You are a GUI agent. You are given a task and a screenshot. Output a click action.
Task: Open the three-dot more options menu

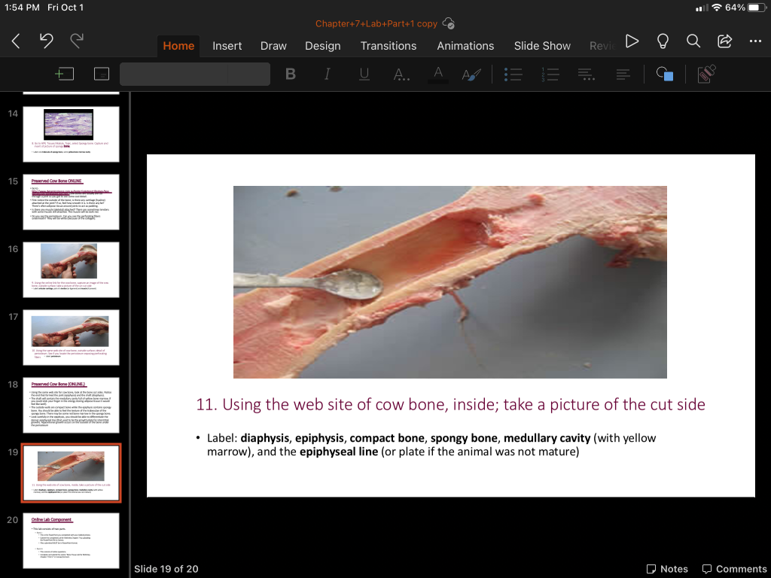tap(755, 41)
